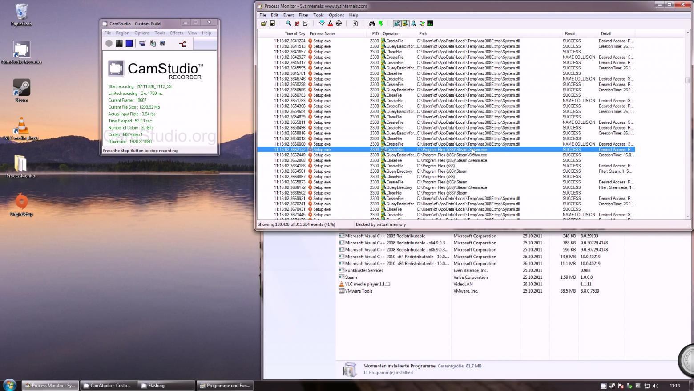Toggle Show Process and Thread Activity icon
The height and width of the screenshot is (391, 694).
422,24
